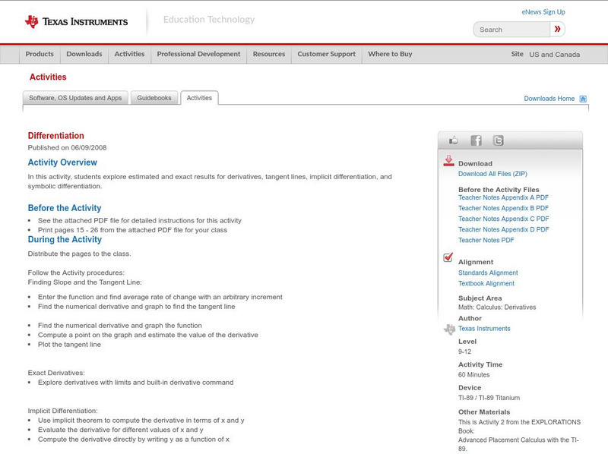Share the activity via Twitter icon

click(x=498, y=140)
